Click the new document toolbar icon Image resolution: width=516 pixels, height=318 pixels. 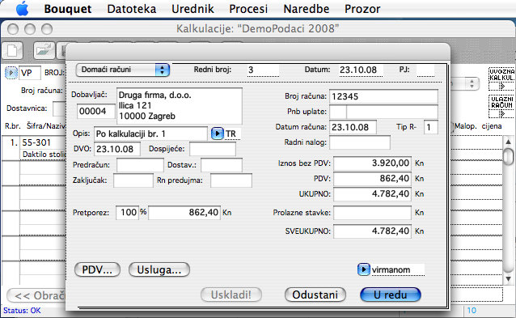(12, 51)
